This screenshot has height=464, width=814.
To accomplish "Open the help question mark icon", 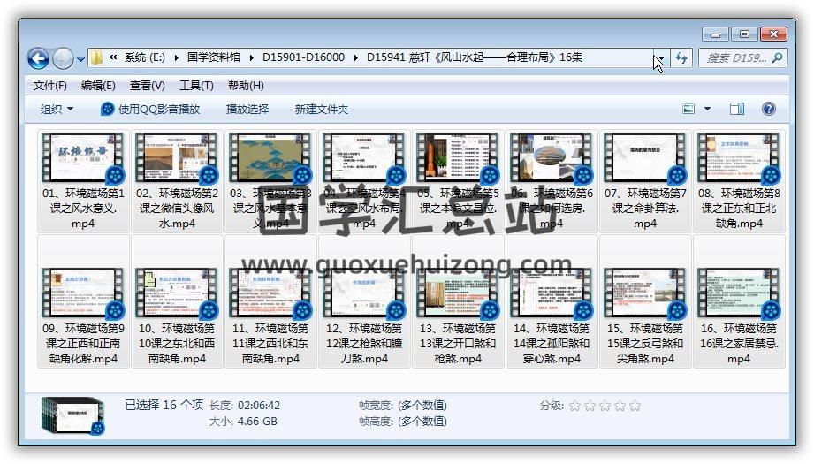I will [768, 109].
